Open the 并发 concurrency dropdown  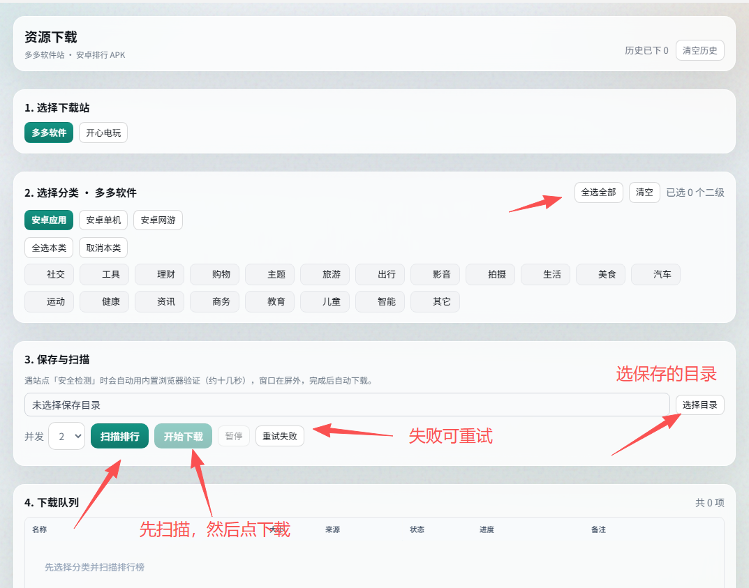click(67, 436)
